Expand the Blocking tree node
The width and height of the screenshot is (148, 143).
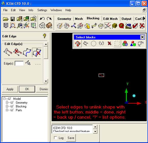(x=7, y=106)
